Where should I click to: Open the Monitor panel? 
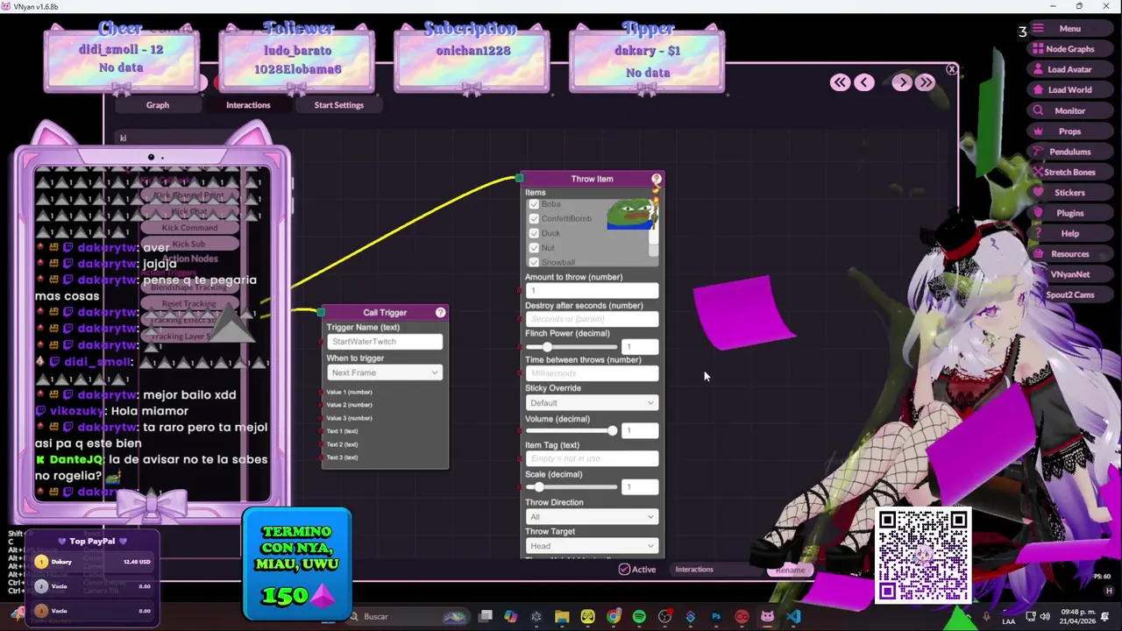pos(1069,110)
